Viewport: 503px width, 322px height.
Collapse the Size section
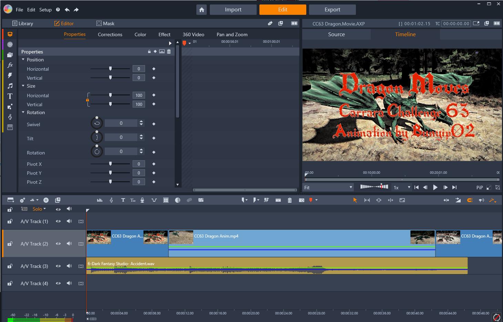[23, 86]
